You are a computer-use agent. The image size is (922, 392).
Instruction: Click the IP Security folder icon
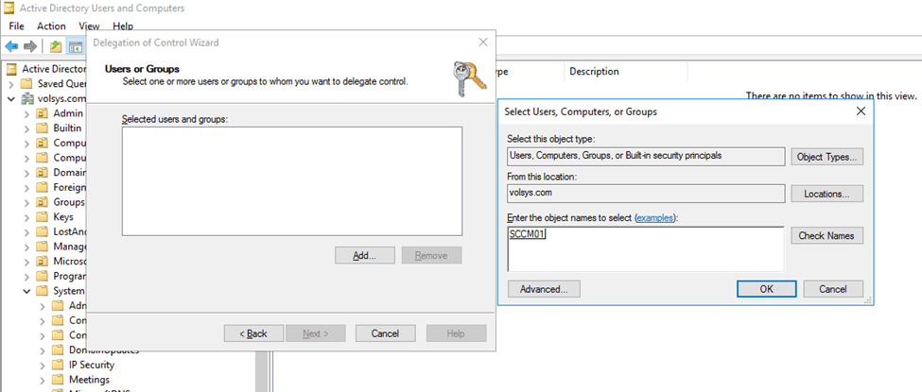coord(57,365)
